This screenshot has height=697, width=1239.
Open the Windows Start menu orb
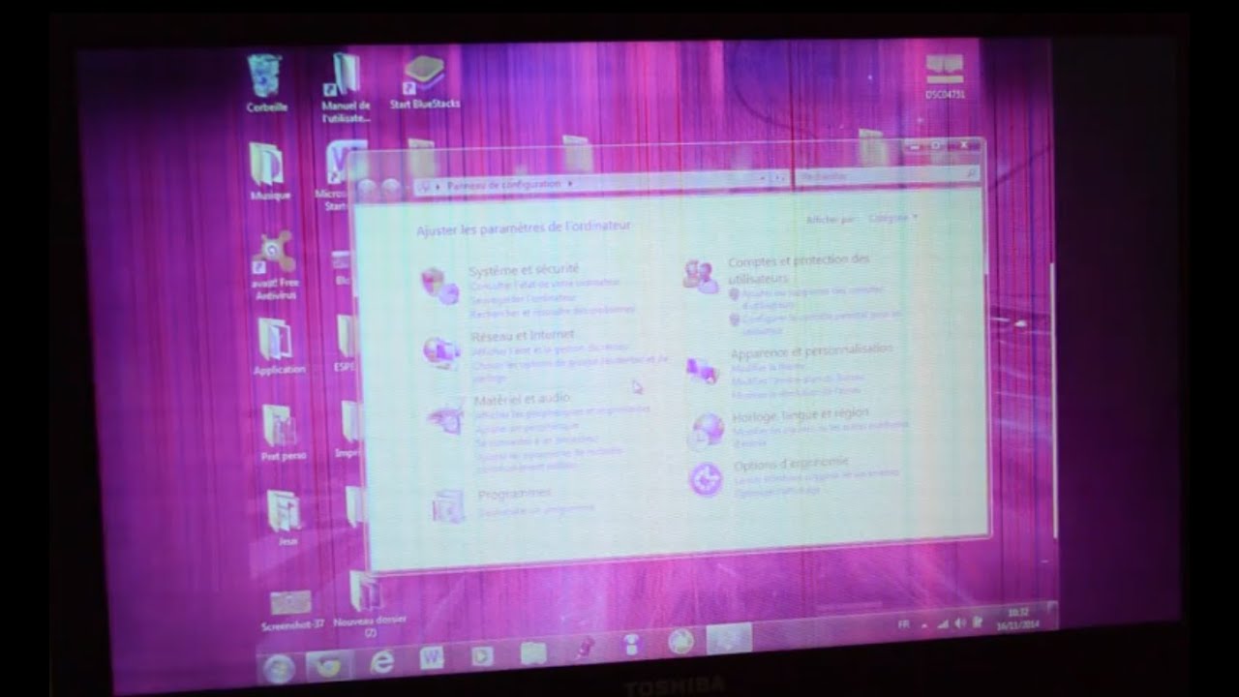279,666
